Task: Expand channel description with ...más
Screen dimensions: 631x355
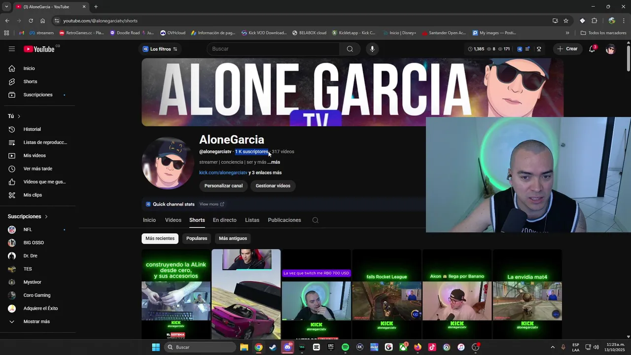Action: point(274,162)
